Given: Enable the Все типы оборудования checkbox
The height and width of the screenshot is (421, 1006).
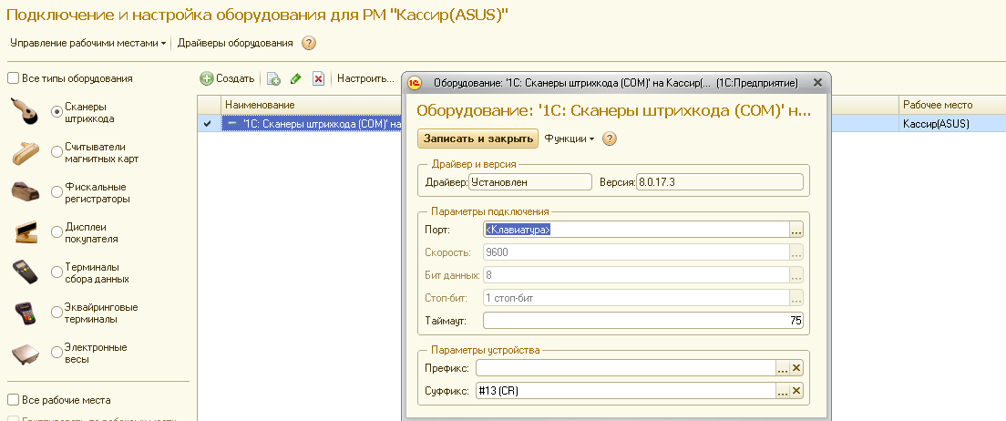Looking at the screenshot, I should [13, 78].
